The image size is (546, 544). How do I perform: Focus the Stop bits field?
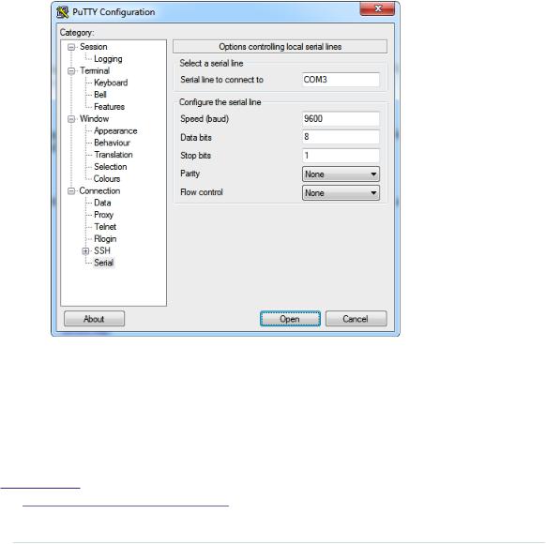pos(341,156)
